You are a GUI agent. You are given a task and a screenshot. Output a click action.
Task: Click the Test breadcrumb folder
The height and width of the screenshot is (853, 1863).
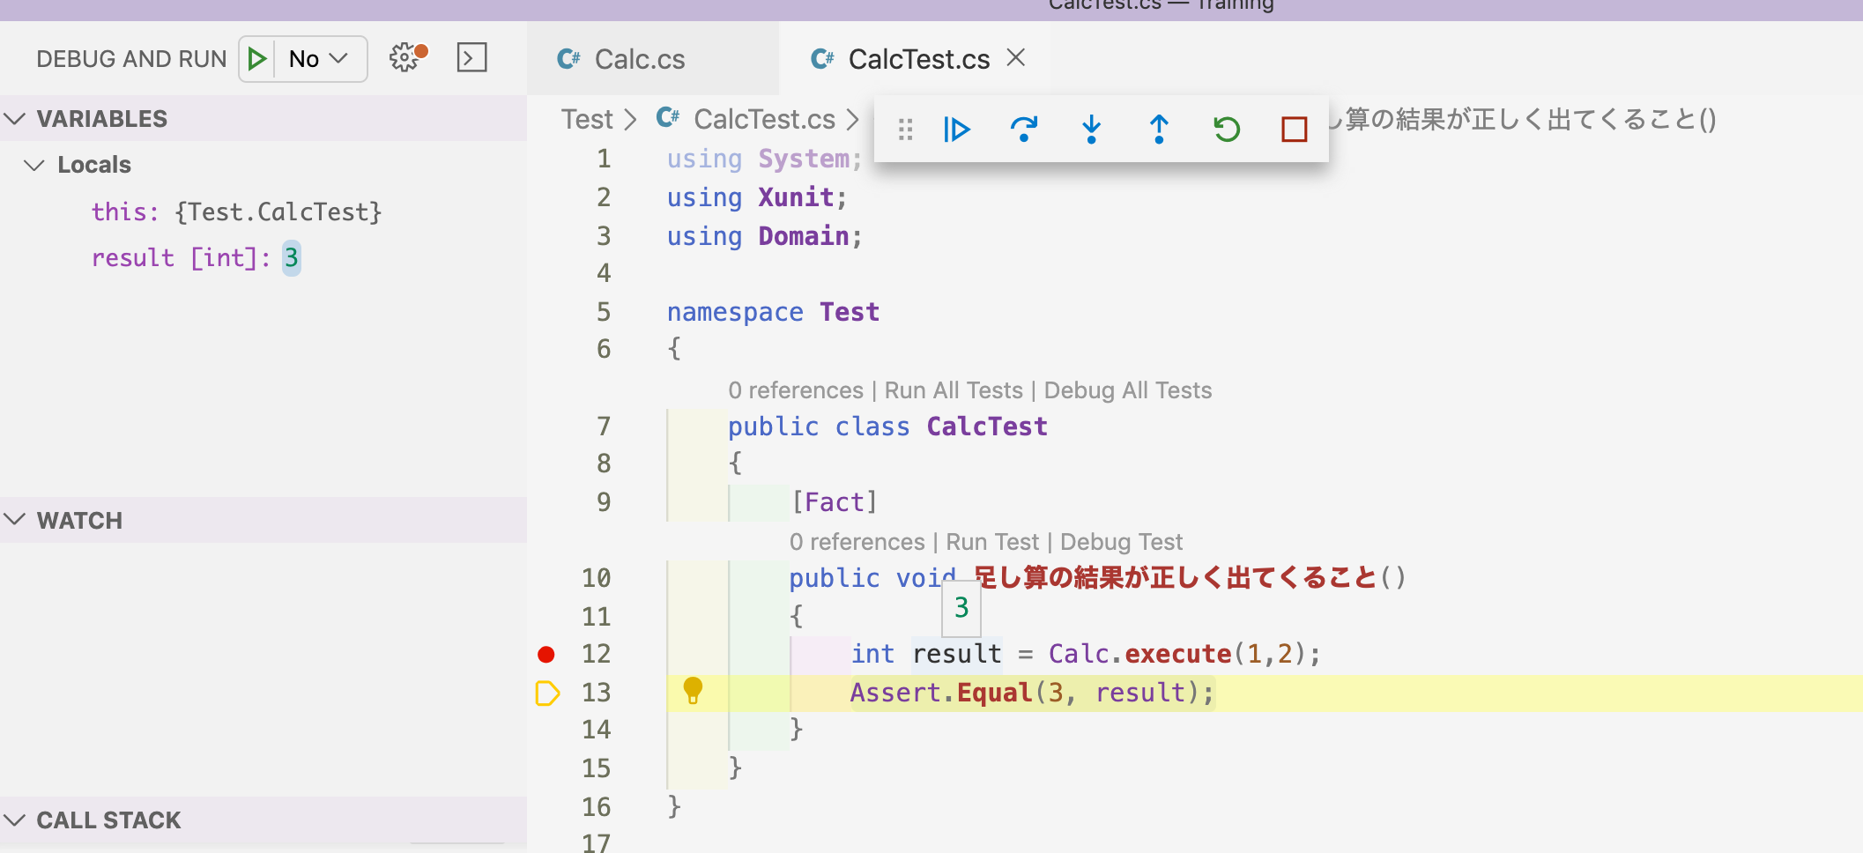(x=587, y=119)
